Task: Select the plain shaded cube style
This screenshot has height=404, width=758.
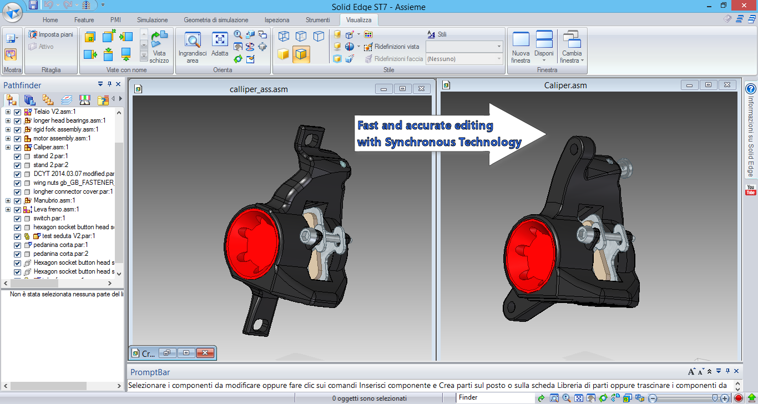Action: point(284,54)
